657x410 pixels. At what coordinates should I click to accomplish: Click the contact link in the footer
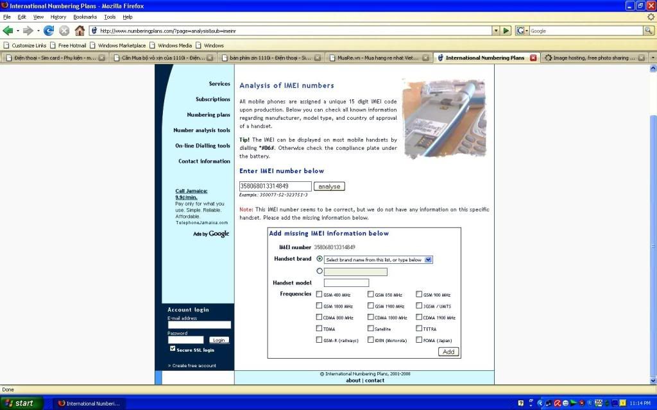[375, 381]
